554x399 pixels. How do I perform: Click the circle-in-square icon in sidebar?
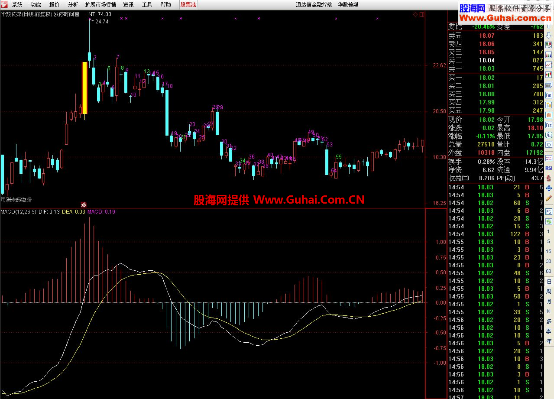tap(549, 144)
